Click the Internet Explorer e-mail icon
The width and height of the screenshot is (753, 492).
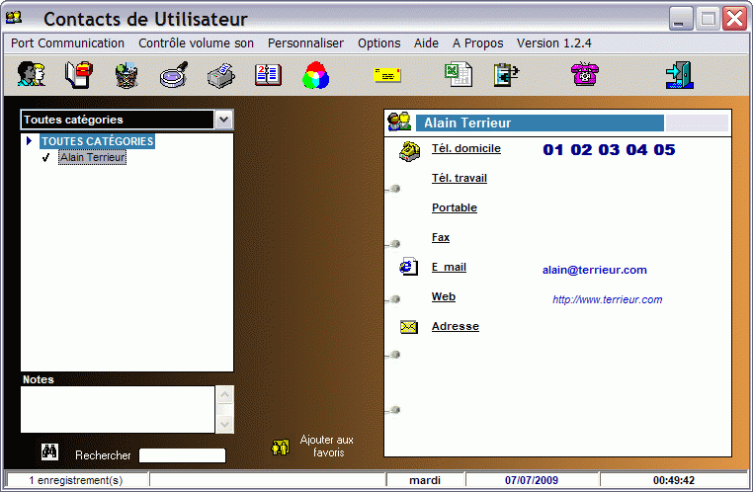point(409,267)
